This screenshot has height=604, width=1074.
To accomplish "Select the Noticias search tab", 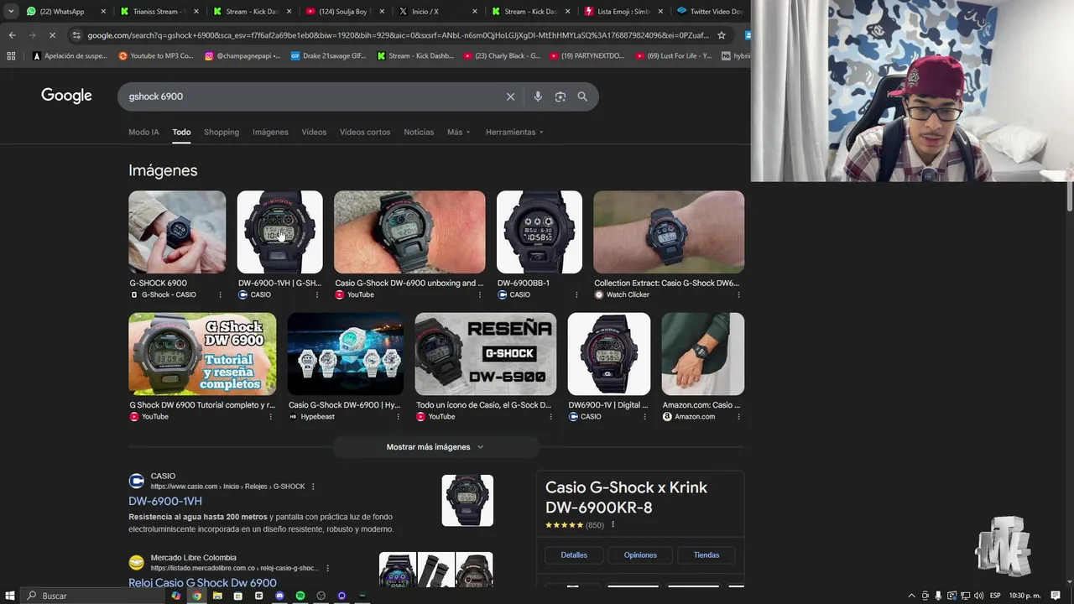I will coord(419,132).
